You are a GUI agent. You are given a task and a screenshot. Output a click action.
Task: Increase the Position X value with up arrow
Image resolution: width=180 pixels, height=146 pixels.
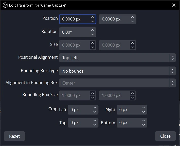[93, 17]
